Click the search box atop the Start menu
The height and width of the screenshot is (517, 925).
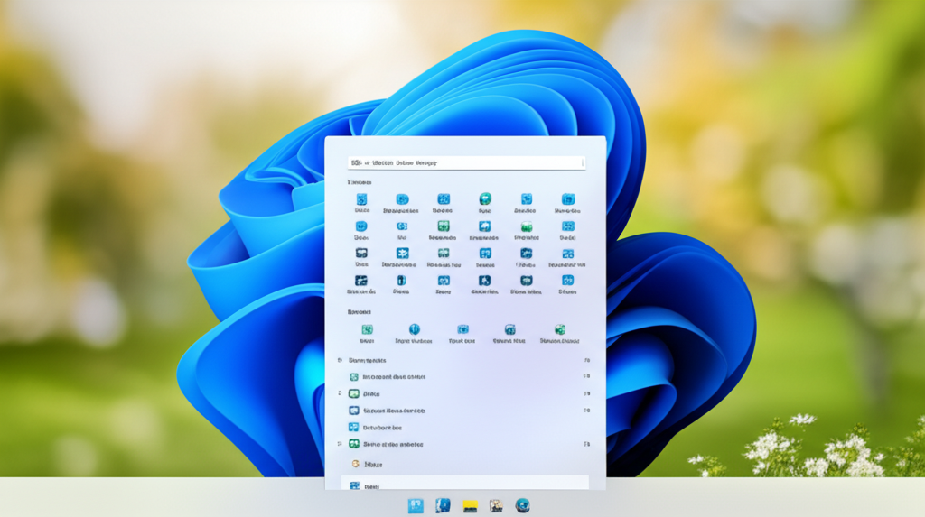[x=465, y=162]
